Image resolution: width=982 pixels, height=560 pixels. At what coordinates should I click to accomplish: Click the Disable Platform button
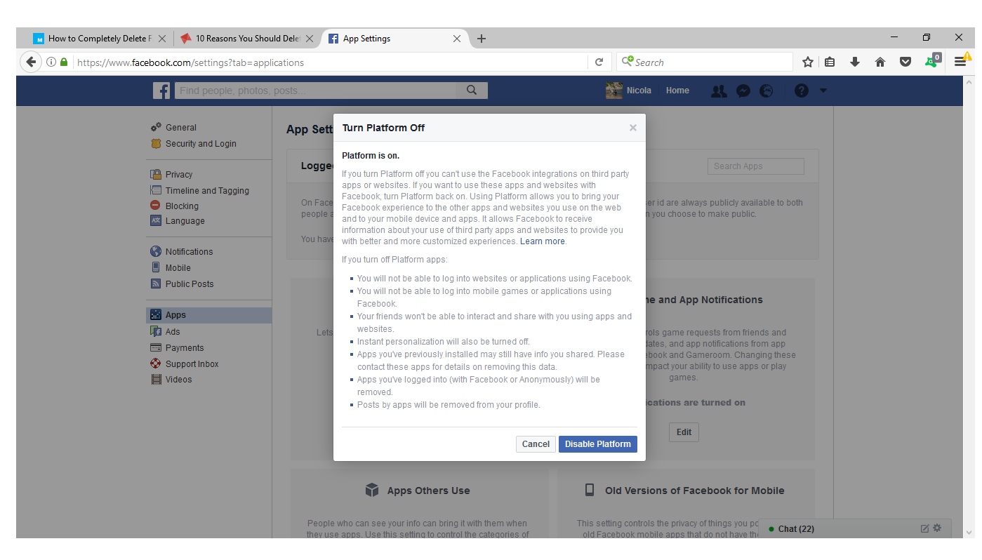598,444
